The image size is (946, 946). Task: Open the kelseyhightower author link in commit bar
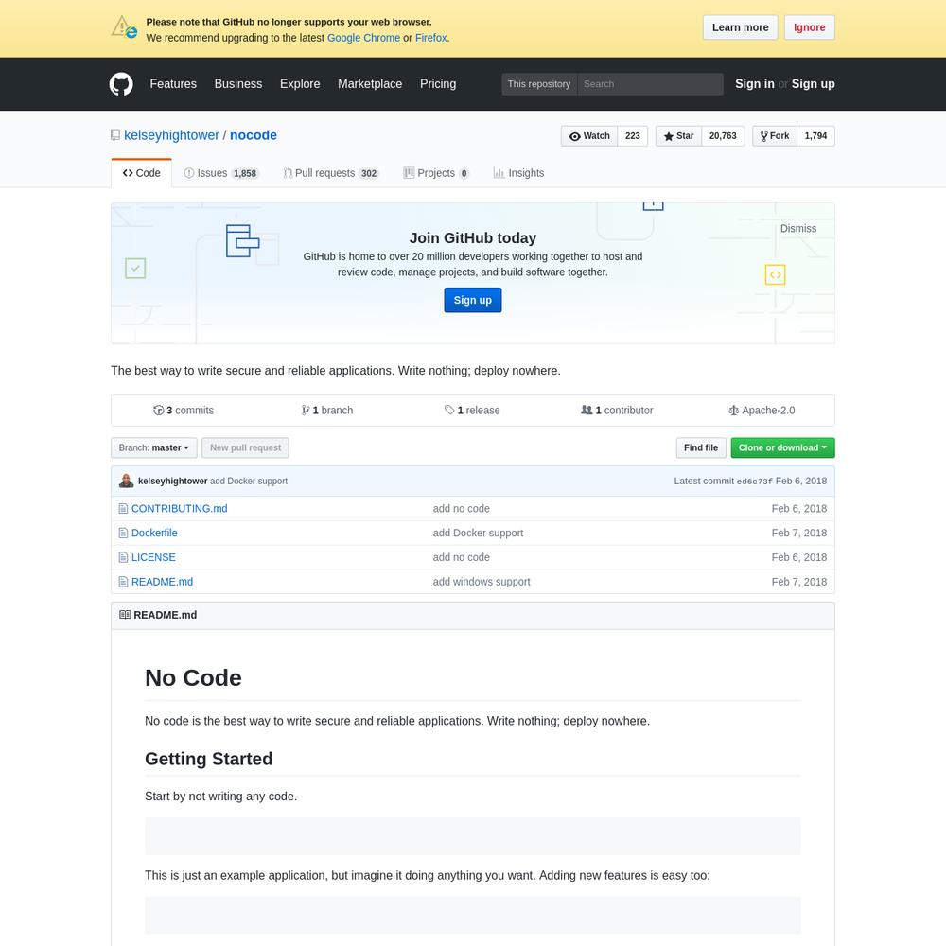click(x=172, y=481)
